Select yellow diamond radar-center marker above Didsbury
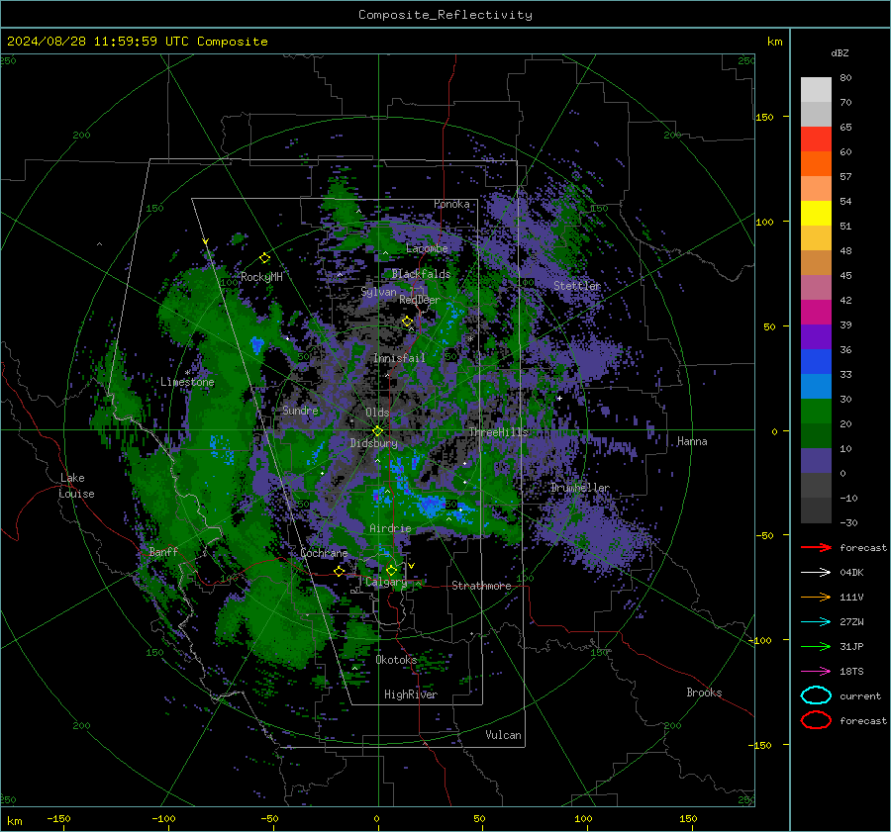This screenshot has height=832, width=891. 377,431
